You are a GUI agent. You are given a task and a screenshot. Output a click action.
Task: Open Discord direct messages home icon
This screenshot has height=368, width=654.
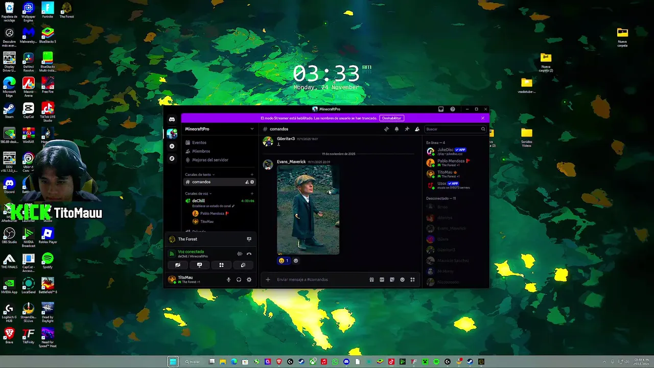pos(172,119)
